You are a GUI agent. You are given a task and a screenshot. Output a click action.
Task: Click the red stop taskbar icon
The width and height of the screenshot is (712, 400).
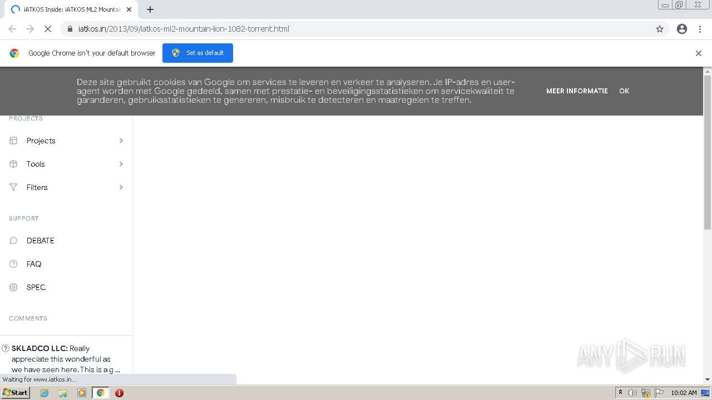pyautogui.click(x=119, y=393)
